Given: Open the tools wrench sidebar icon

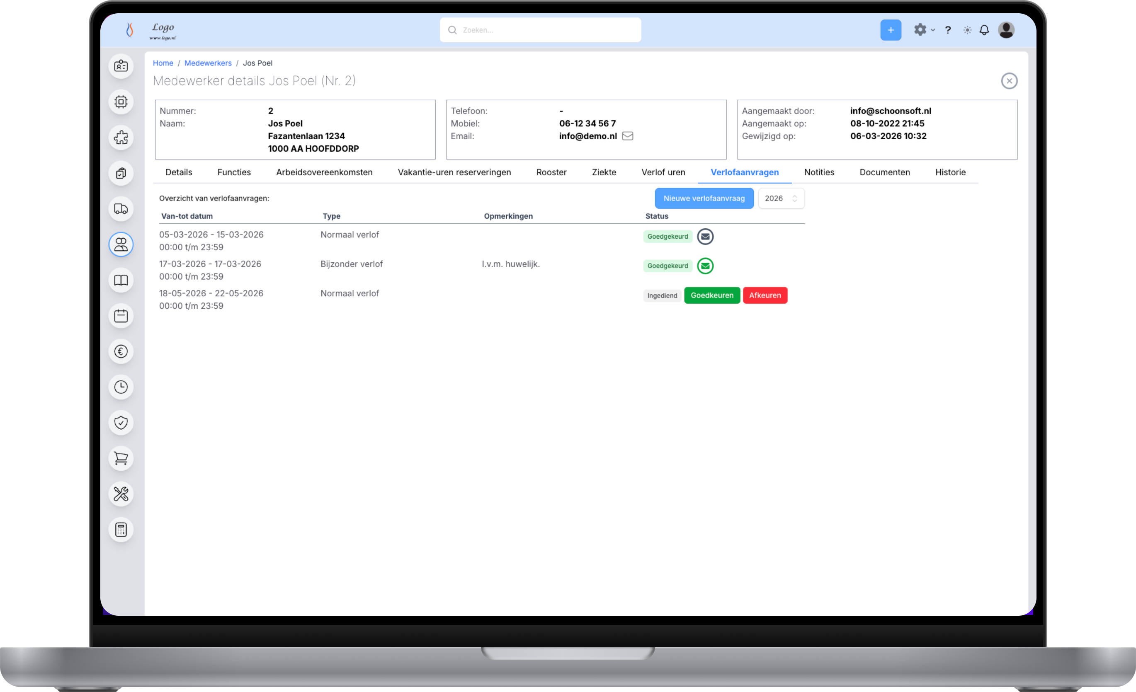Looking at the screenshot, I should pyautogui.click(x=121, y=494).
